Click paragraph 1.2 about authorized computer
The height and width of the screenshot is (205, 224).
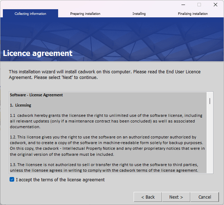(107, 146)
